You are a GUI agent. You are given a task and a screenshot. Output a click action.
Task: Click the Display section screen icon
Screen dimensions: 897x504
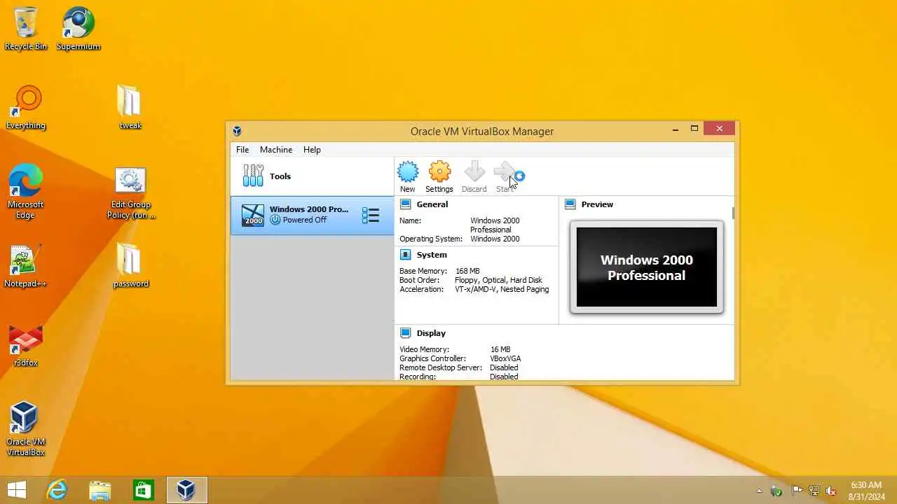pyautogui.click(x=405, y=333)
